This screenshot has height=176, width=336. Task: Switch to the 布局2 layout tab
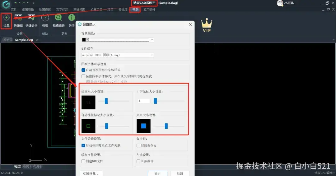point(37,166)
